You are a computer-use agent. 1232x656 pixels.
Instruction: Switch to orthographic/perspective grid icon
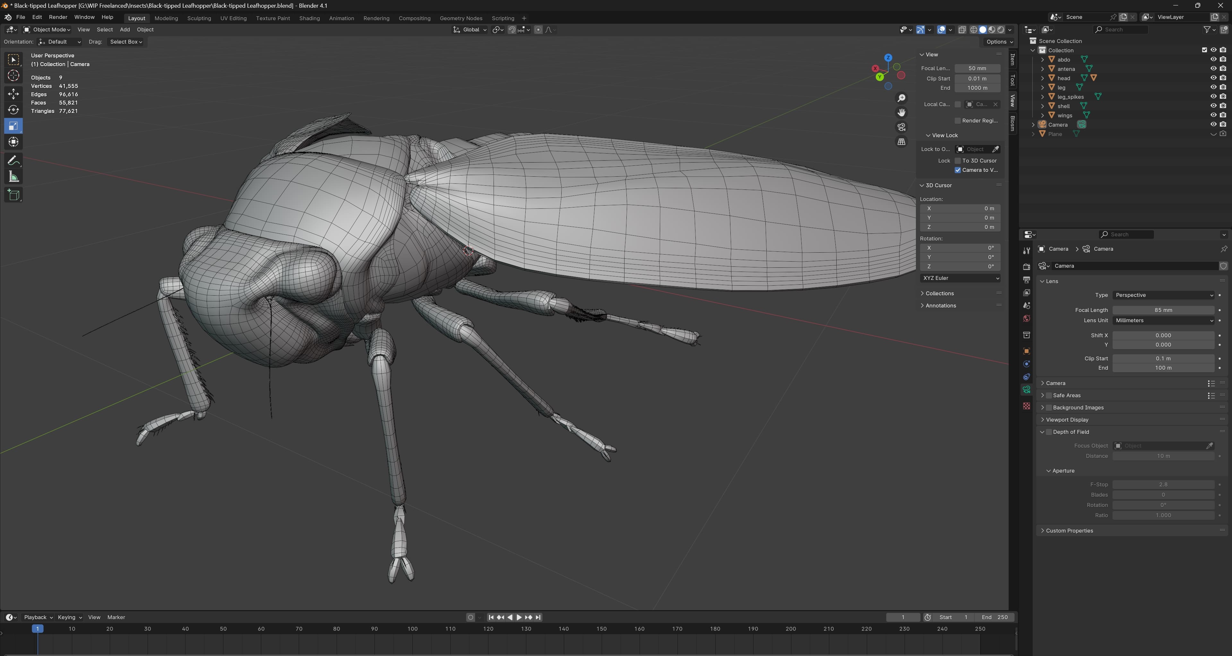click(901, 142)
